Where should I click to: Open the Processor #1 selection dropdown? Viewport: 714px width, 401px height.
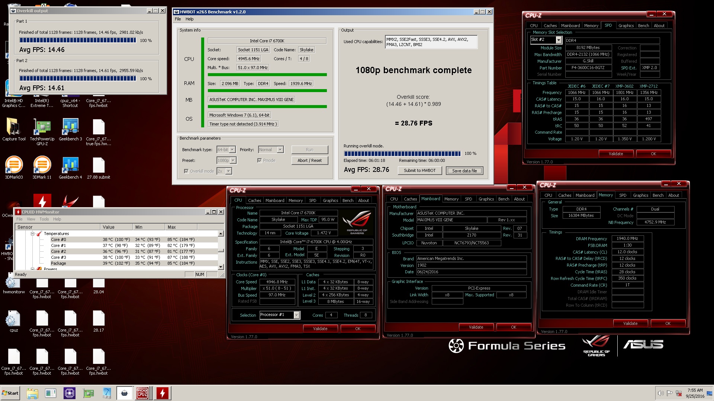coord(296,315)
